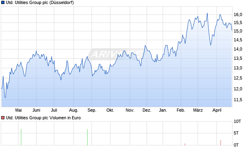The height and width of the screenshot is (149, 249).
Task: Click the 16,0 price axis value
Action: click(x=238, y=14)
